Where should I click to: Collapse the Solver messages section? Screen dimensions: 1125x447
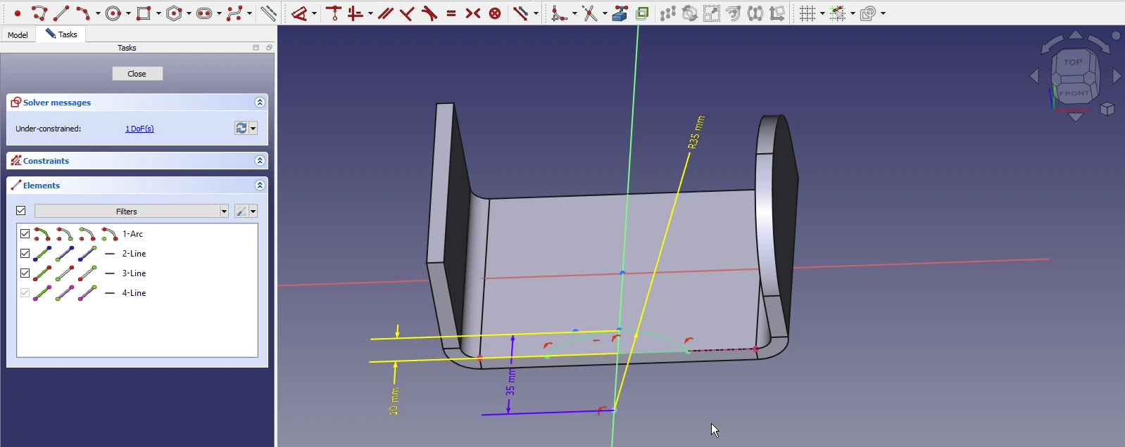pos(260,103)
